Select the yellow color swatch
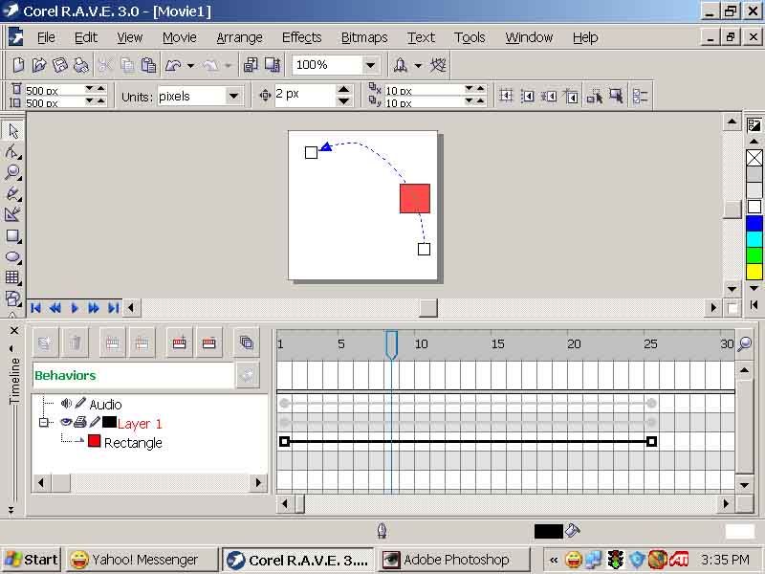 click(754, 272)
